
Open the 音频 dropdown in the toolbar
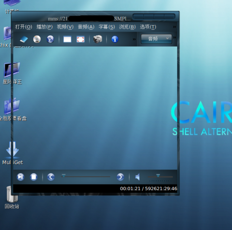(156, 39)
